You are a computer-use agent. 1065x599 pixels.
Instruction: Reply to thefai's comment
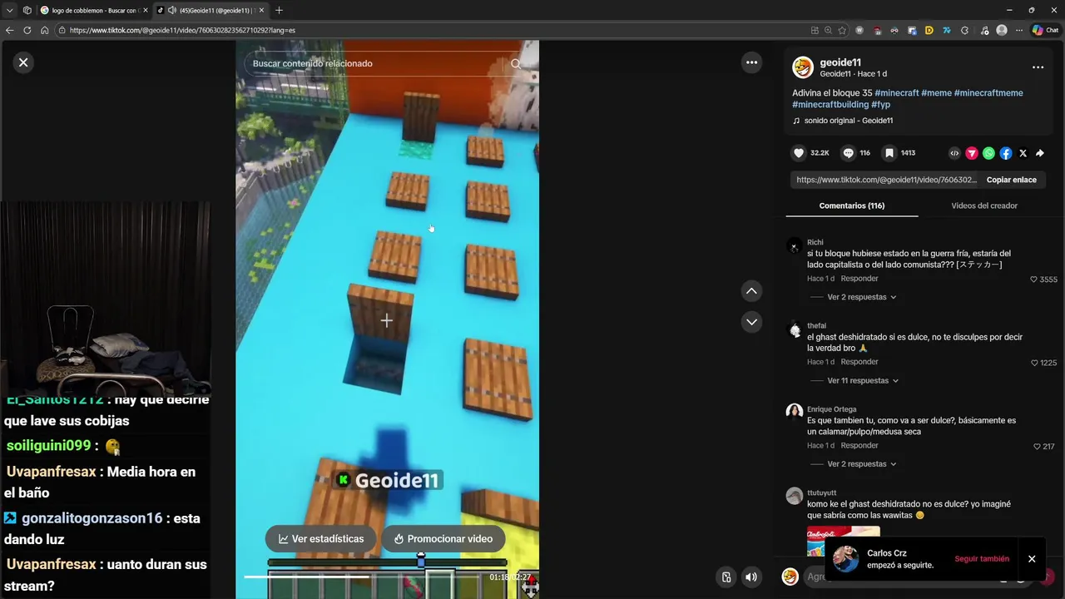[859, 362]
